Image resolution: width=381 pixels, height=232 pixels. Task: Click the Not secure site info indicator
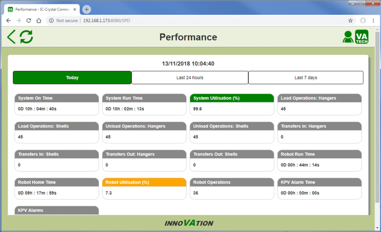tap(63, 21)
